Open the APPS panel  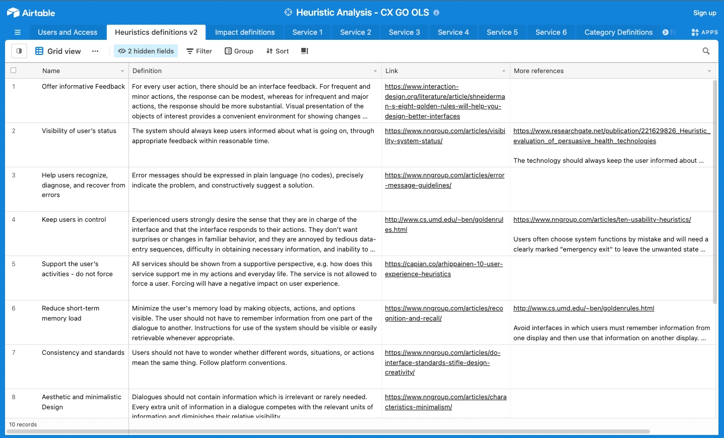pos(704,32)
